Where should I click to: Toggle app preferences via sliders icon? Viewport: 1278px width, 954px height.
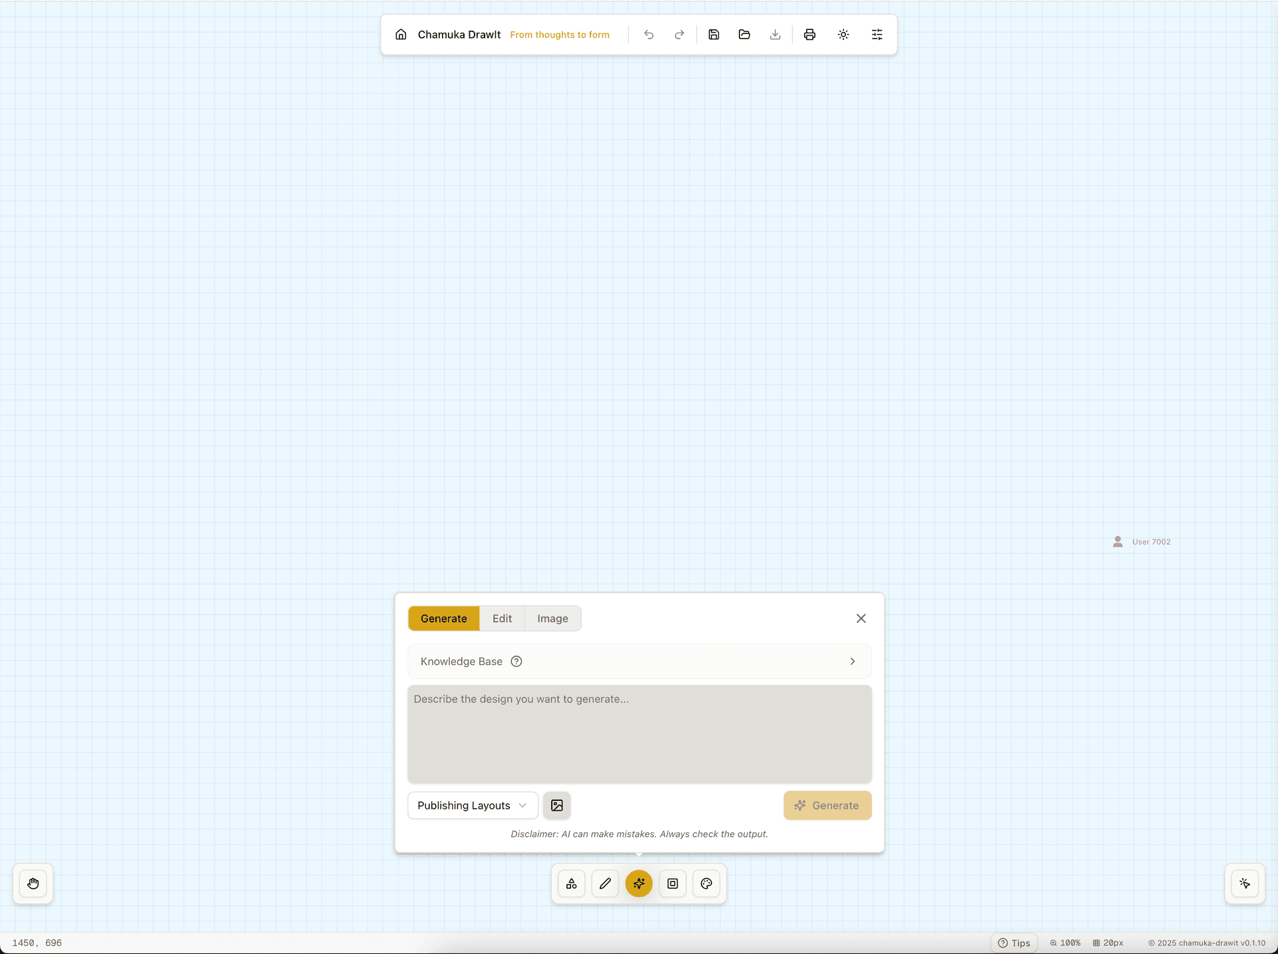pos(877,34)
